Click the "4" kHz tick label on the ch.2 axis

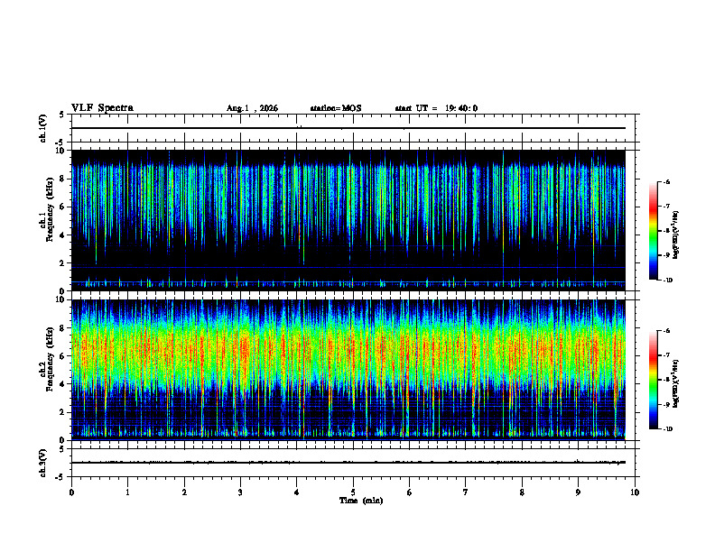[63, 384]
